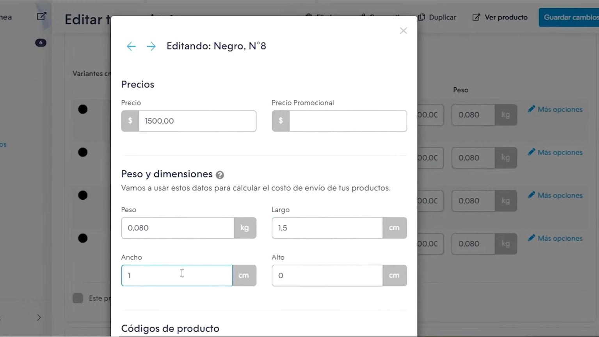Click the Peso column header in the table
This screenshot has height=337, width=599.
click(x=460, y=90)
